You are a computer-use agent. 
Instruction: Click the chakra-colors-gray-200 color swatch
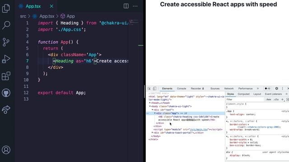tap(238, 127)
